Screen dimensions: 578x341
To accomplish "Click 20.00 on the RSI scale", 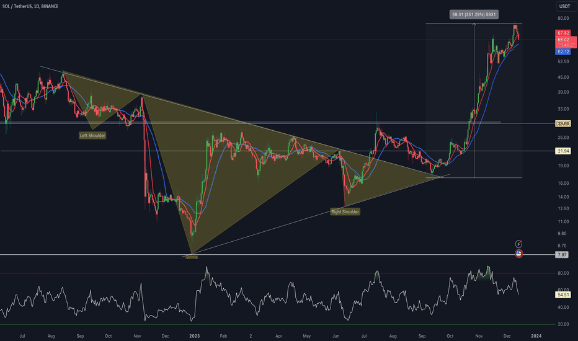I will click(563, 324).
